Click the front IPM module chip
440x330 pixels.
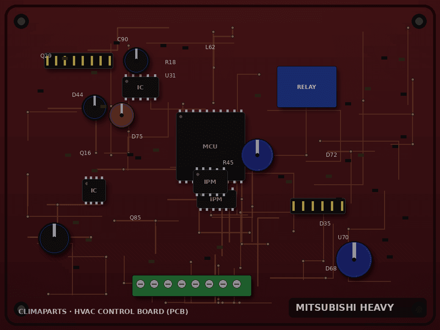tap(210, 181)
